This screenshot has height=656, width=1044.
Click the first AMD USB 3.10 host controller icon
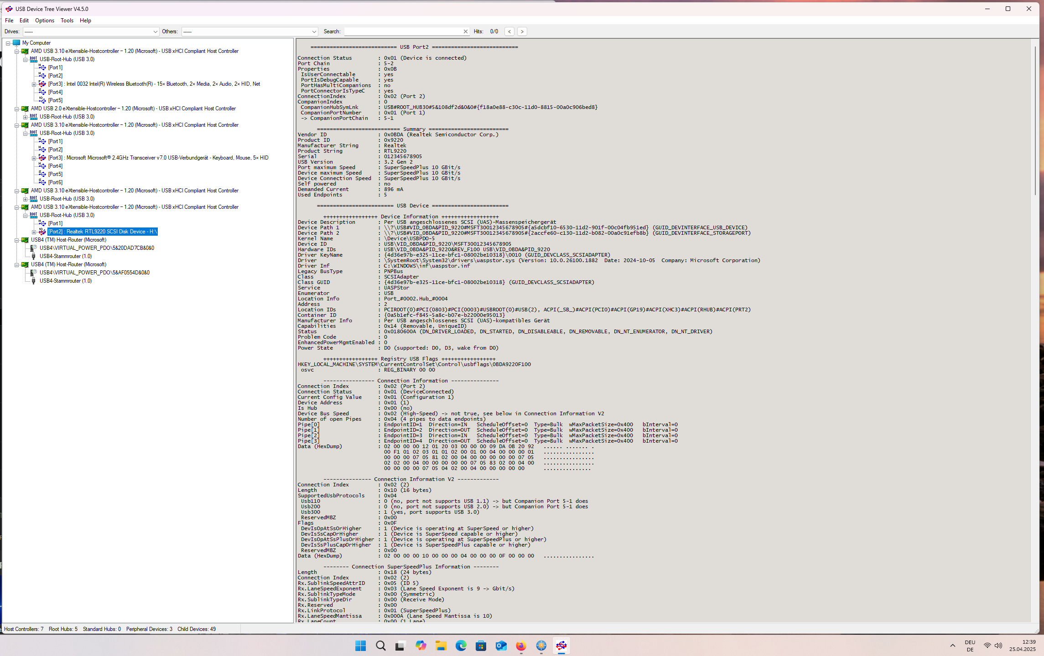pos(25,51)
